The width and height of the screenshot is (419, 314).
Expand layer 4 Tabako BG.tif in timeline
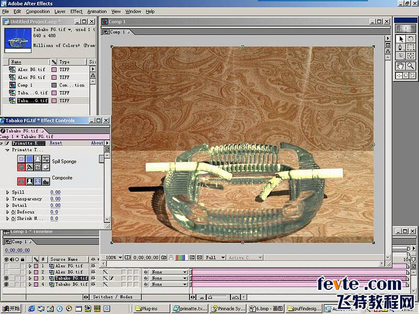point(30,284)
